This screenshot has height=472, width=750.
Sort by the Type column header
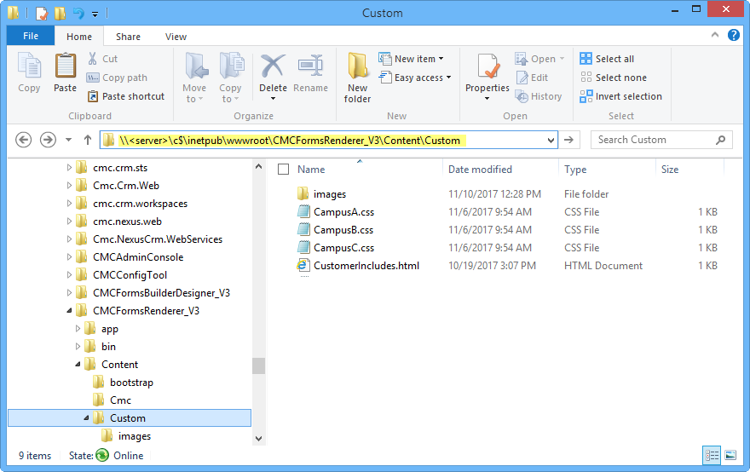[x=575, y=170]
